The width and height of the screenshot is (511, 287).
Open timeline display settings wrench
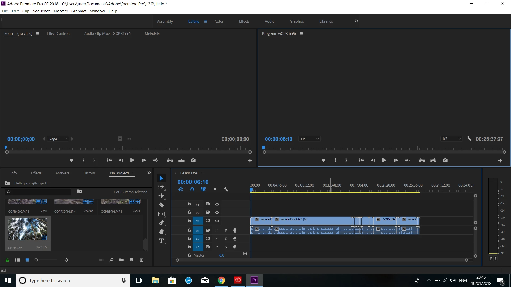226,189
